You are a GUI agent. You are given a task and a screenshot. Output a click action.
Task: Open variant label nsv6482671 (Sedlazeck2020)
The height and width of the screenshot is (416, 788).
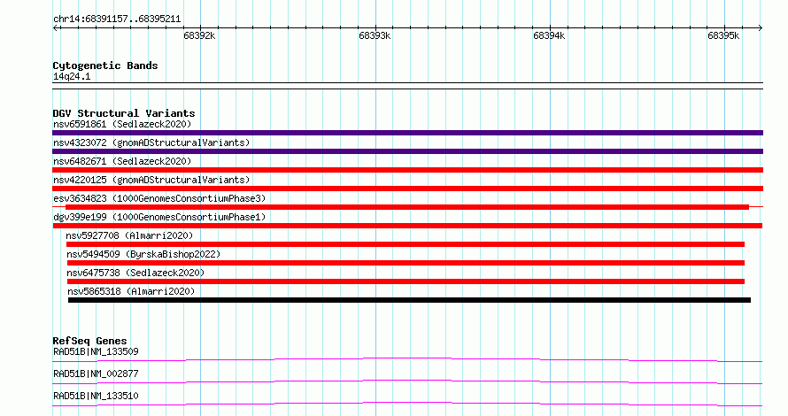122,161
